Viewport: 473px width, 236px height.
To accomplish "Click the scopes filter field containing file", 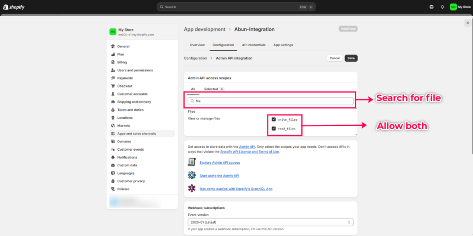I will click(x=271, y=101).
